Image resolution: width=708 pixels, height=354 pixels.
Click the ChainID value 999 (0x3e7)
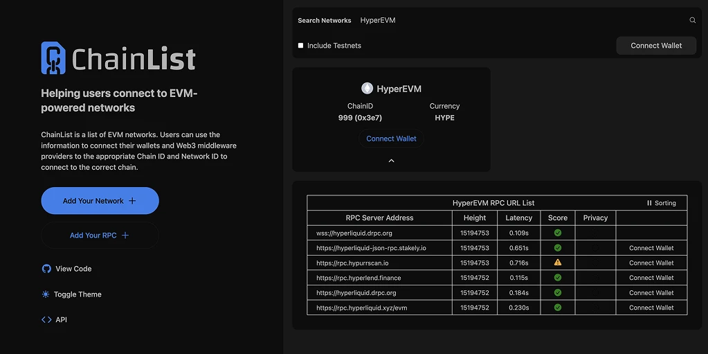tap(360, 118)
